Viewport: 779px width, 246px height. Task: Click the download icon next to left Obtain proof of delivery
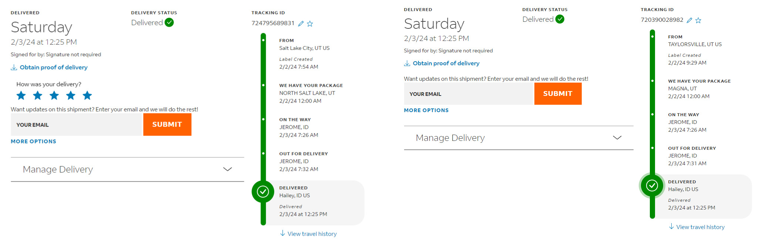14,67
